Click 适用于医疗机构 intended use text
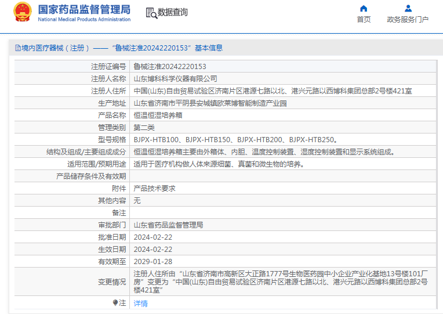443x314 pixels. point(219,164)
